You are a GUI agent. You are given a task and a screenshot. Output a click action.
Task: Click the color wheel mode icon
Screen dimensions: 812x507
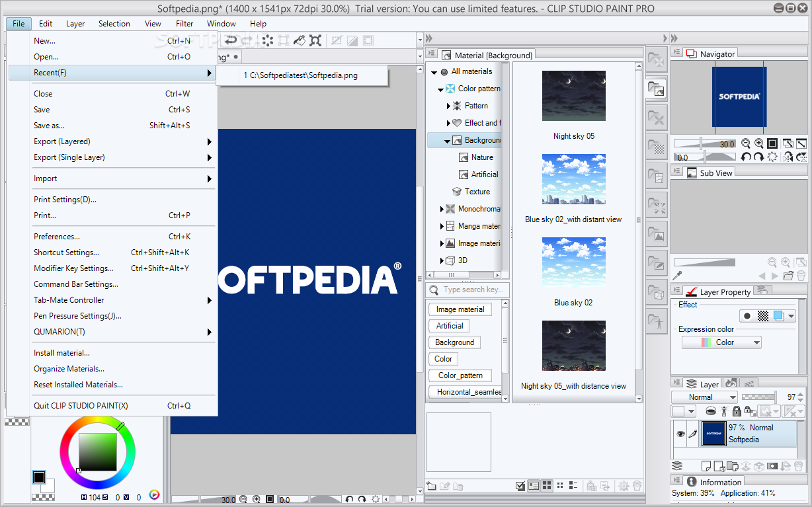point(154,494)
